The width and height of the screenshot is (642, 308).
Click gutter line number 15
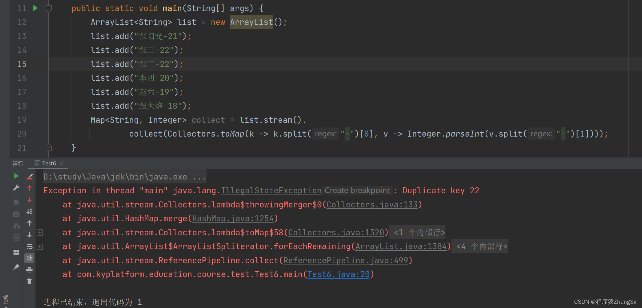(22, 64)
